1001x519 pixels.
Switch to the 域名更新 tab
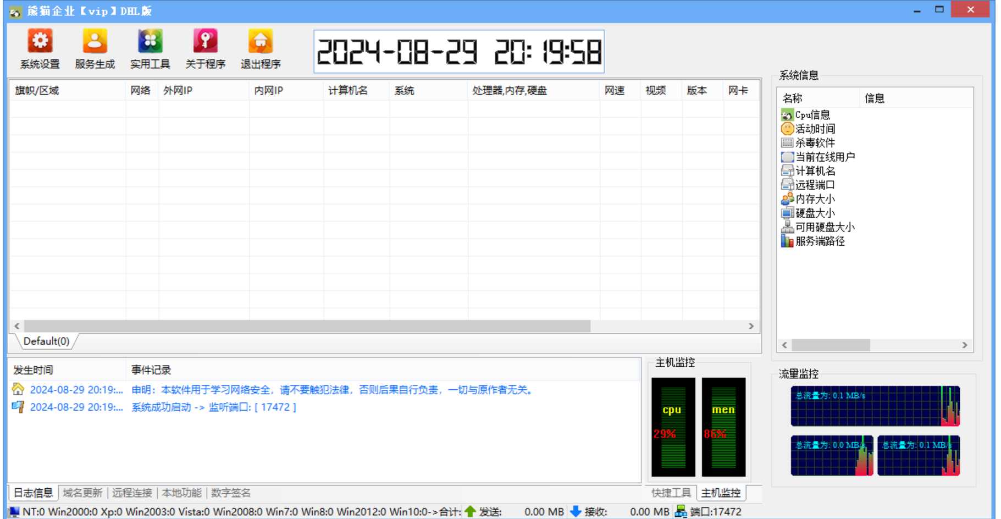coord(82,493)
